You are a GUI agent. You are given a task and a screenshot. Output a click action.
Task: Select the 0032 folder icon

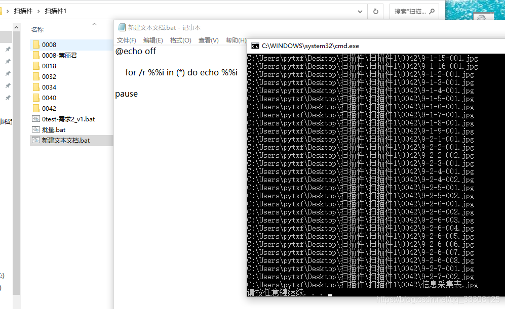click(36, 76)
